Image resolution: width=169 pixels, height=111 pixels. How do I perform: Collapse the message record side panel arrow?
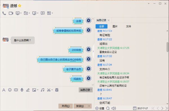pyautogui.click(x=93, y=51)
